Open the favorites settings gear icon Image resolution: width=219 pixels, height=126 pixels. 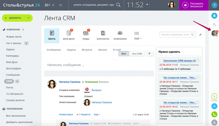pyautogui.click(x=23, y=30)
